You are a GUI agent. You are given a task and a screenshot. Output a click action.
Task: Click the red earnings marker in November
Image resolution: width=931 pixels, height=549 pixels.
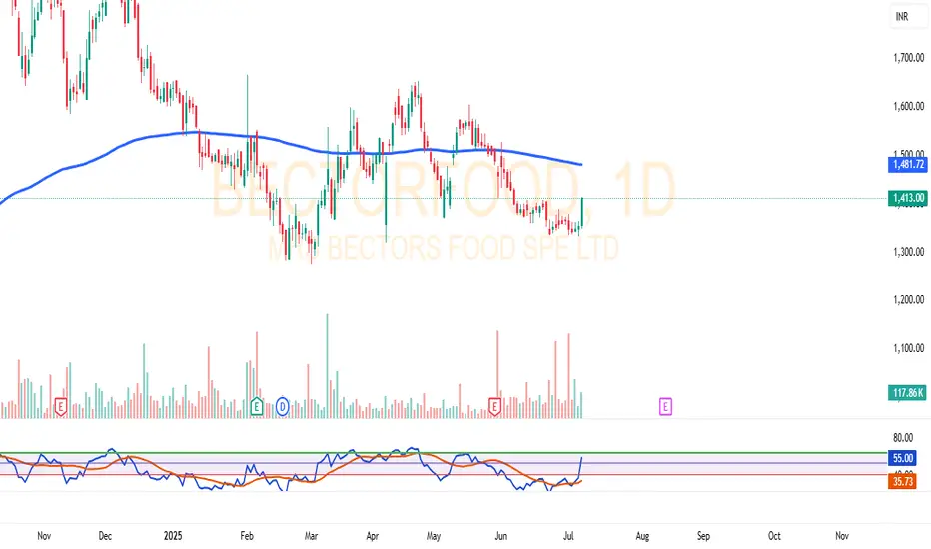(x=60, y=407)
